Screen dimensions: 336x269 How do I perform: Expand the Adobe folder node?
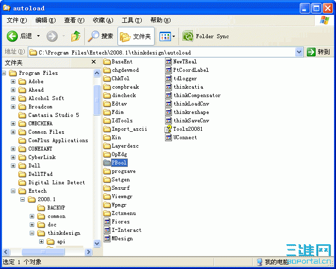(x=13, y=82)
